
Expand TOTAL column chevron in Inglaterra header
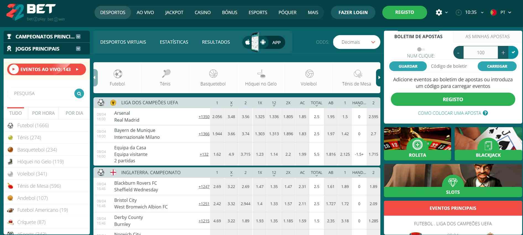point(317,176)
